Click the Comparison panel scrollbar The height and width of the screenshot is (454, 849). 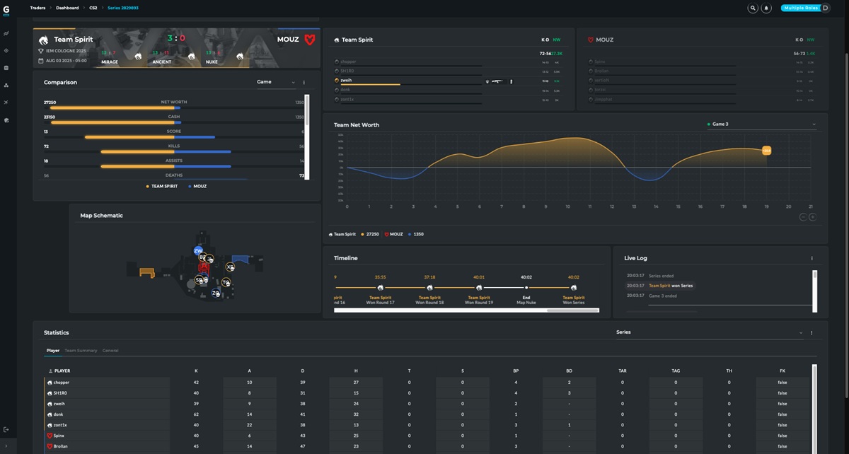coord(306,138)
